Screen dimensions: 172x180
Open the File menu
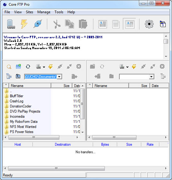tap(7, 12)
